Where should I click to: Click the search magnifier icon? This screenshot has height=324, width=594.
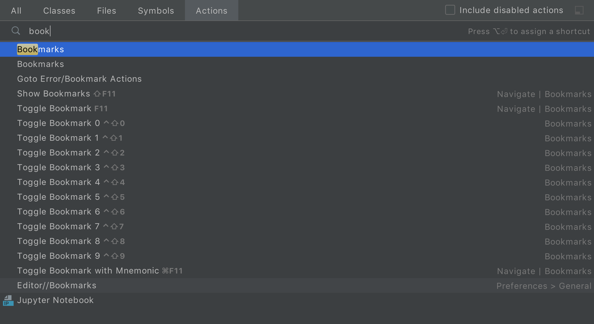[x=16, y=31]
